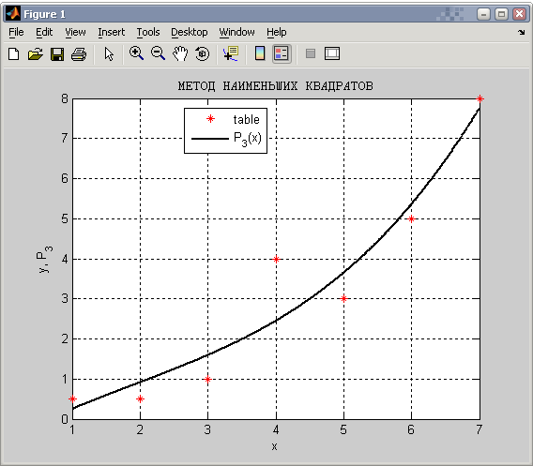Print the figure using printer icon
This screenshot has width=533, height=466.
click(x=79, y=54)
